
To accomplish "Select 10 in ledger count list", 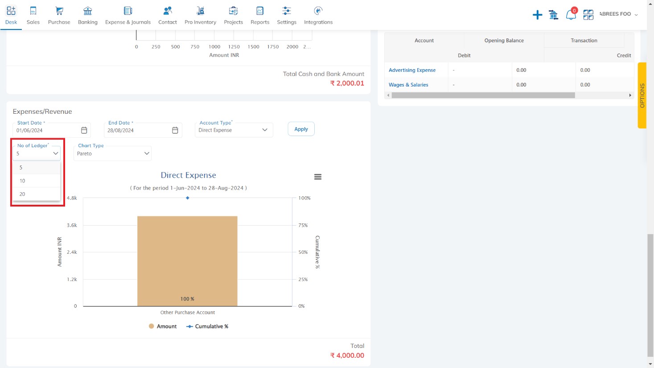I will tap(37, 181).
